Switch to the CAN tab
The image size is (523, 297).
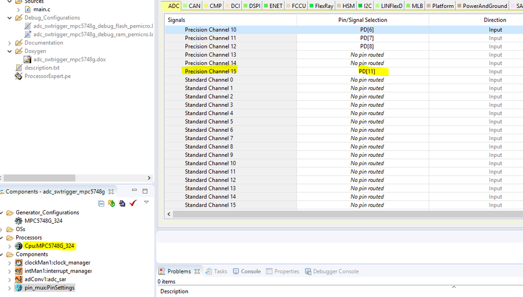click(192, 6)
